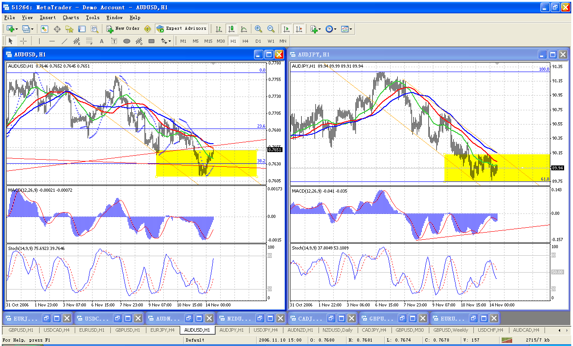Select the Text tool (A)

point(101,41)
